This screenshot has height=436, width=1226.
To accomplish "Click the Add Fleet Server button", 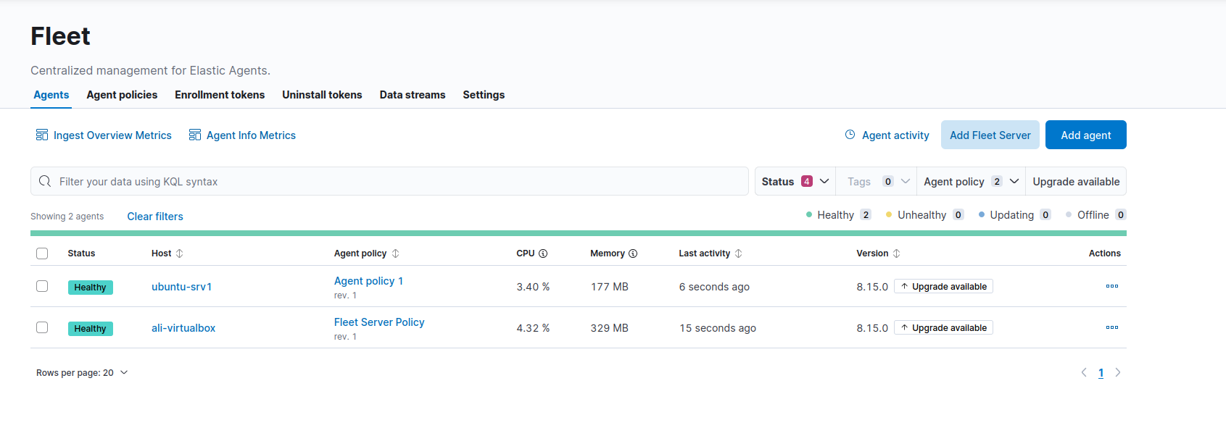I will click(990, 135).
